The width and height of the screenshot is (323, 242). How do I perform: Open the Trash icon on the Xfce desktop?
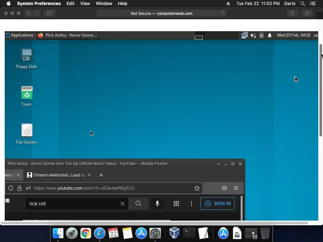coord(26,96)
